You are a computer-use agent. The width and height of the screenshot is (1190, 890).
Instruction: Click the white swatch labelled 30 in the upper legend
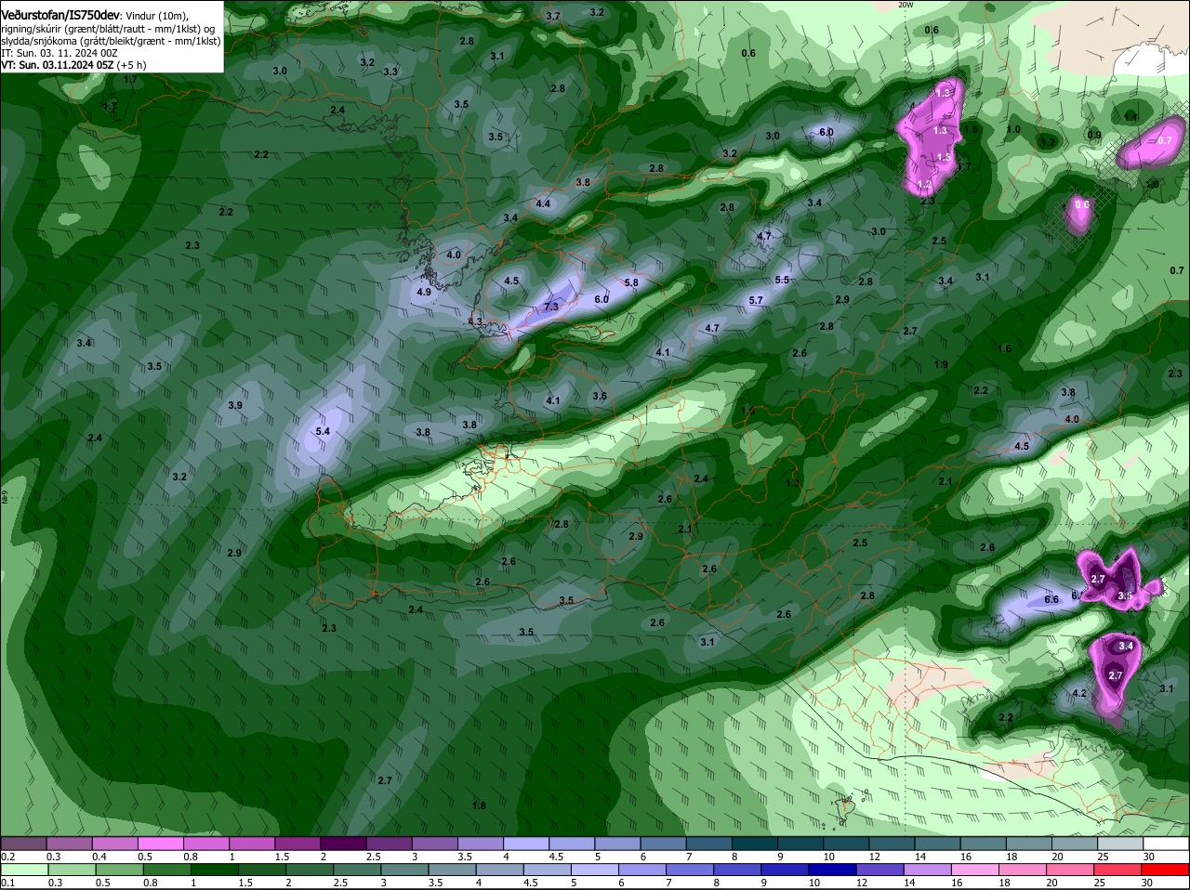[1166, 844]
